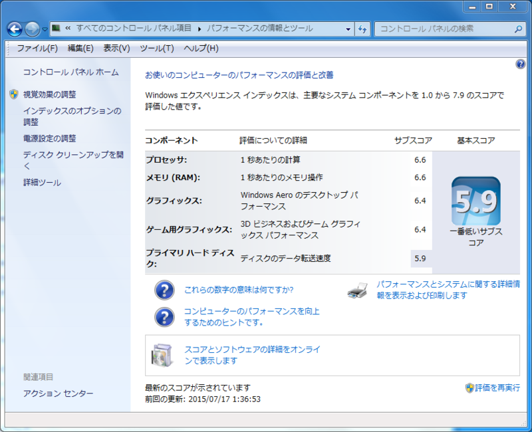Click the 5.9 subscore for hard disk
532x432 pixels.
[420, 259]
